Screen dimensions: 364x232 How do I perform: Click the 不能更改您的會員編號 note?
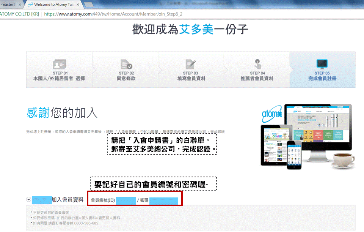(x=51, y=213)
